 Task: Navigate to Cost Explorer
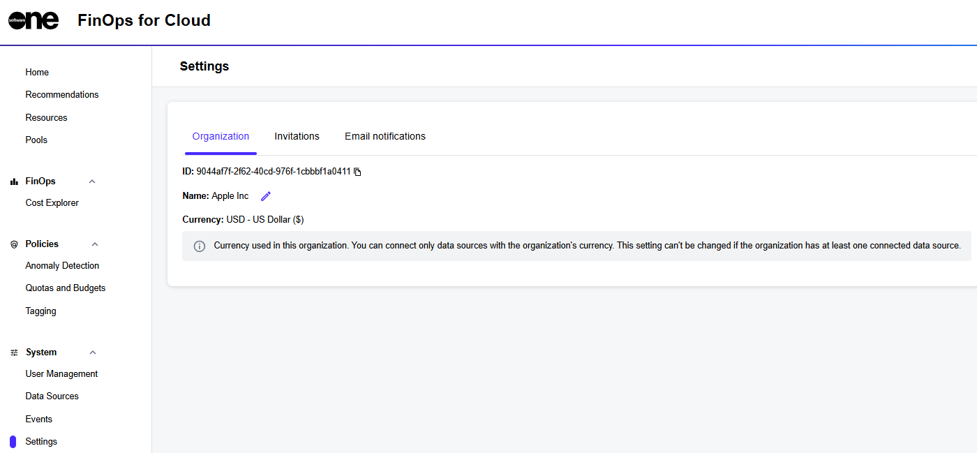click(52, 202)
